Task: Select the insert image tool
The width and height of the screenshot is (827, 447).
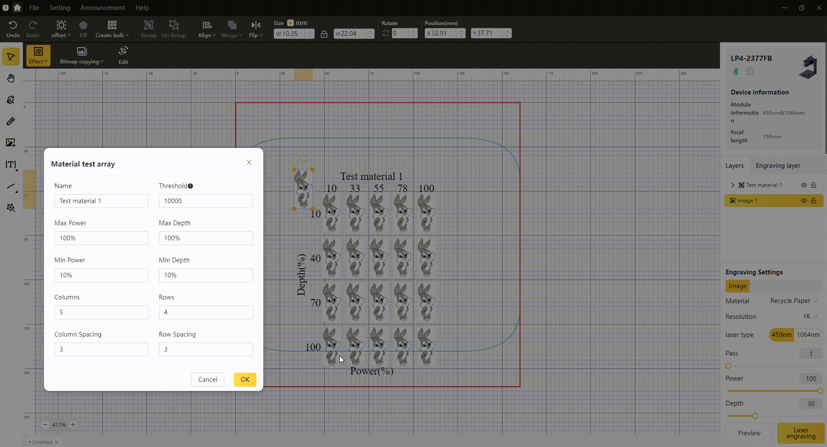Action: [x=11, y=143]
